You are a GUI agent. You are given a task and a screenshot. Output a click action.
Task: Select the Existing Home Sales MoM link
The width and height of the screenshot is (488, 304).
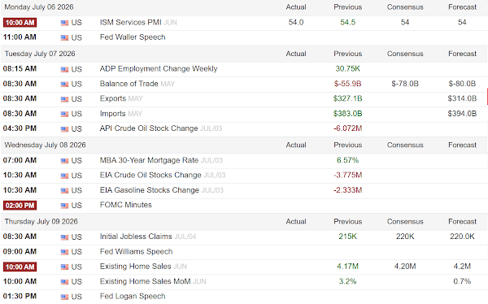coord(145,281)
